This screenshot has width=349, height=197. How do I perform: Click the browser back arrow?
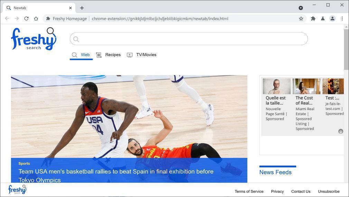point(7,19)
